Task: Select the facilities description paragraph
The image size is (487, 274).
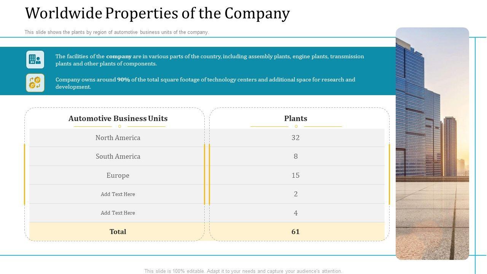Action: point(210,60)
